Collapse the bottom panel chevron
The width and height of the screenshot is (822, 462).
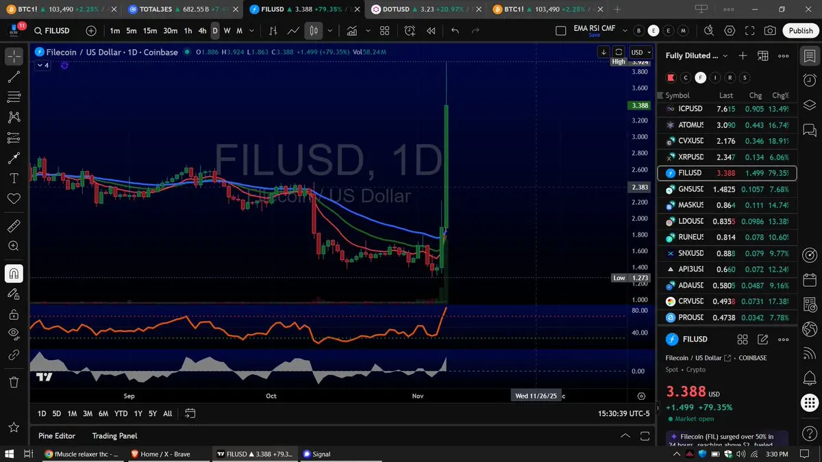point(625,436)
